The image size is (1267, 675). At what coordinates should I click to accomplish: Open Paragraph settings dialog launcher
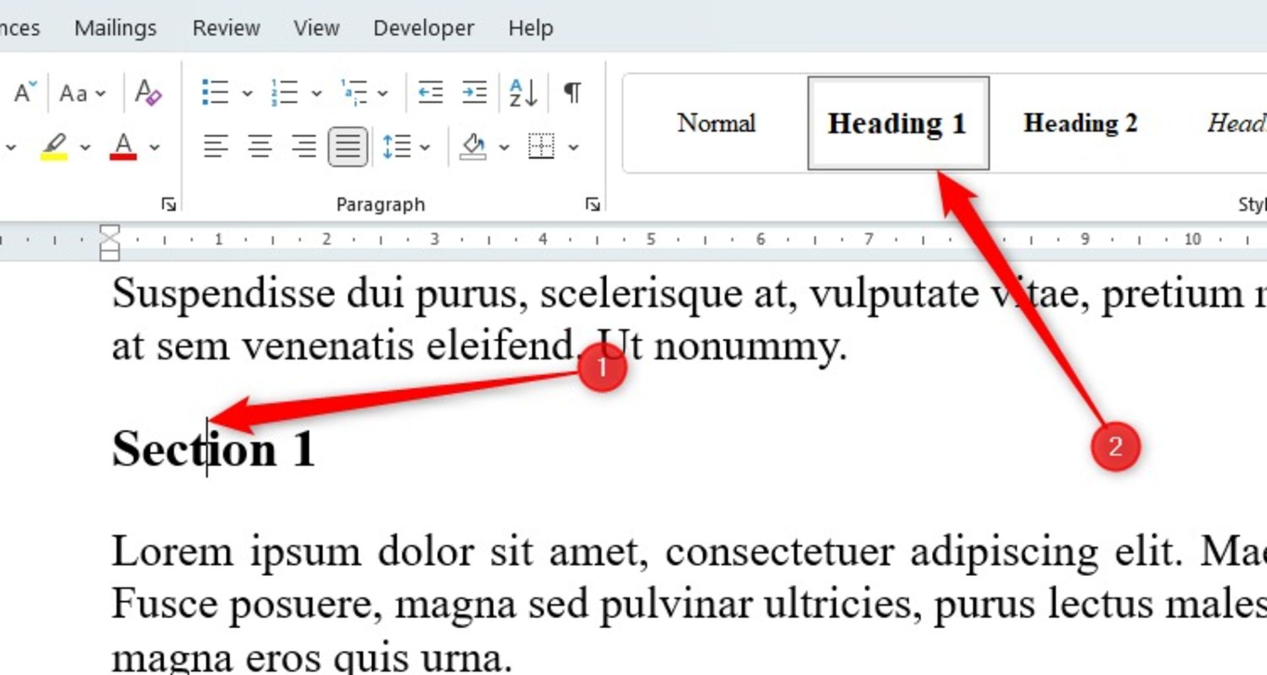pyautogui.click(x=592, y=205)
